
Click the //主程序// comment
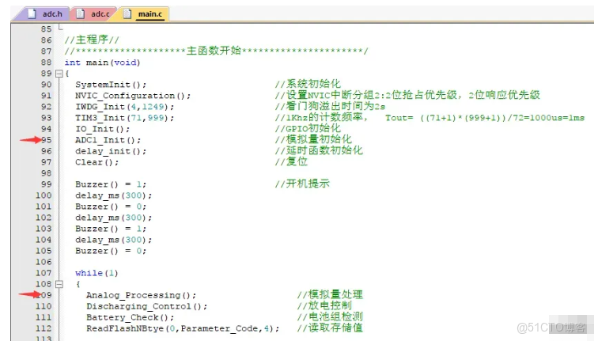92,40
